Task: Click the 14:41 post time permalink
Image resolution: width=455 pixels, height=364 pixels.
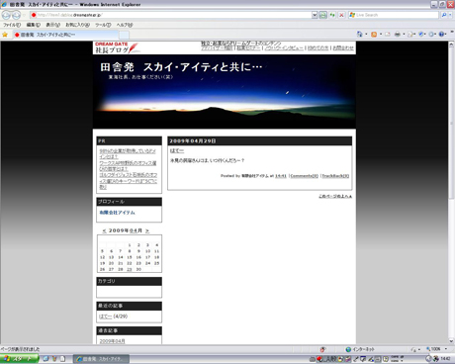Action: click(x=281, y=176)
